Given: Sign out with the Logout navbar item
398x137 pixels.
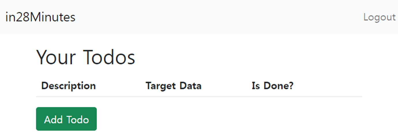Looking at the screenshot, I should [379, 17].
